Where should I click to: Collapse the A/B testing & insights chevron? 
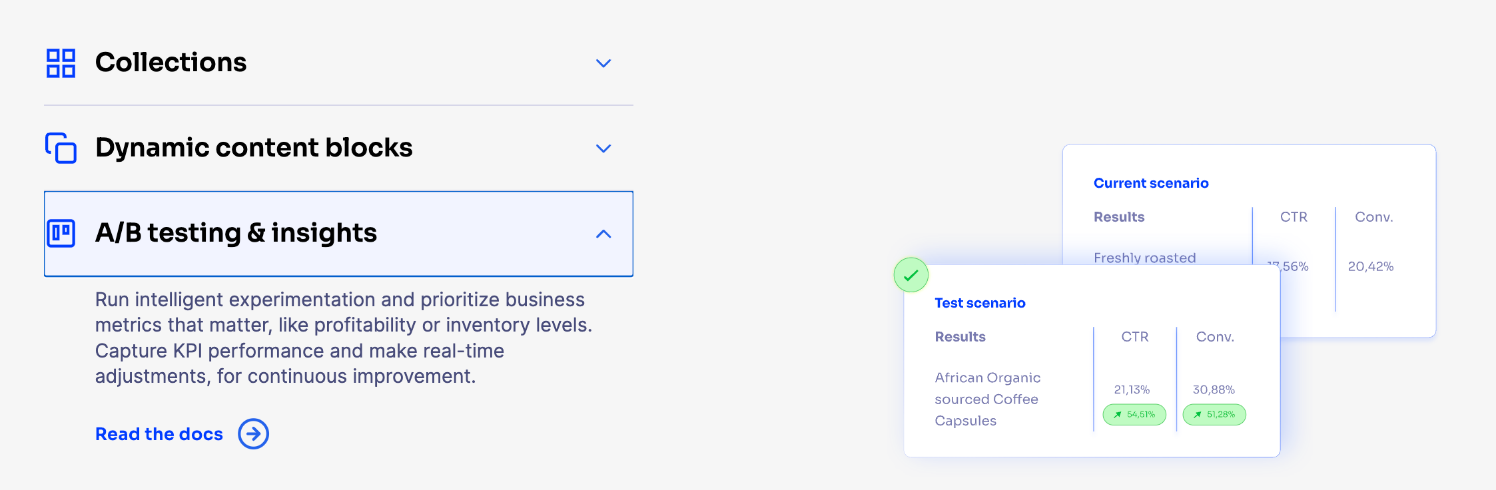tap(603, 234)
